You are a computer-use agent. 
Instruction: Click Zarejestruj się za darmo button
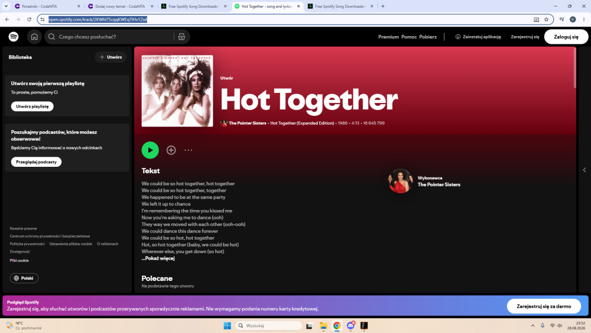[544, 306]
